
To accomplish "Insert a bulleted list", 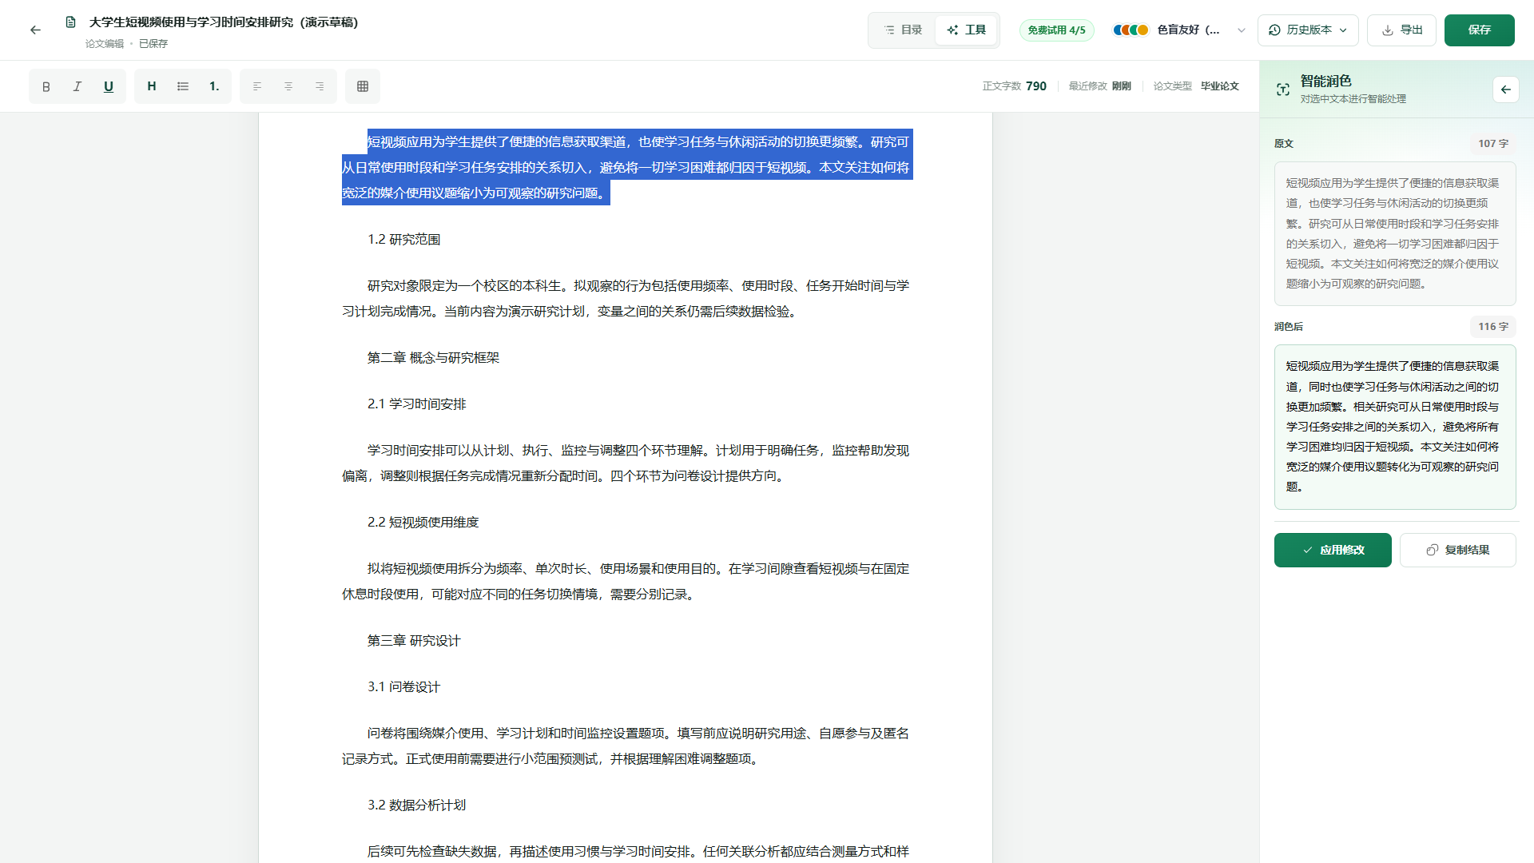I will [x=183, y=86].
